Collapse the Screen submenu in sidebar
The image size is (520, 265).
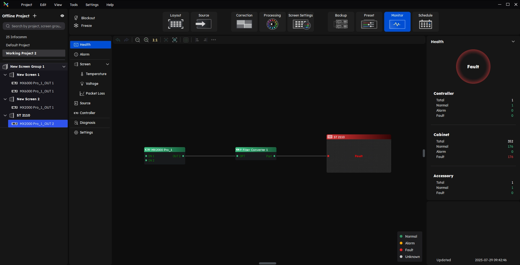pyautogui.click(x=107, y=64)
